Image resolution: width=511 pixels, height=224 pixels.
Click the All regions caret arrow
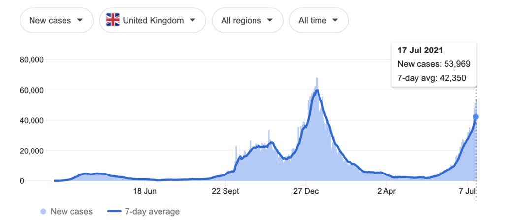point(269,20)
